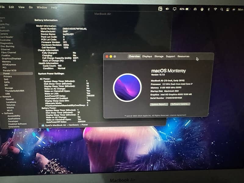Collapse the Network section in the sidebar

pos(1,96)
